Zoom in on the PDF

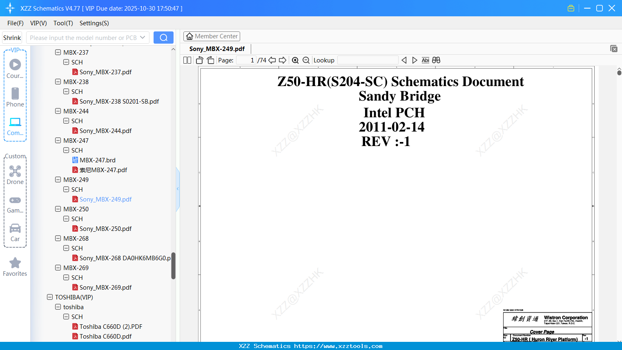[x=295, y=60]
